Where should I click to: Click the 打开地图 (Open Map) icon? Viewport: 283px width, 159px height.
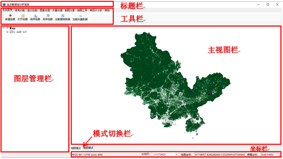(x=23, y=16)
